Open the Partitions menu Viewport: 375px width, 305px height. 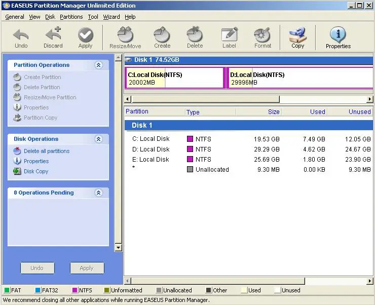(71, 17)
